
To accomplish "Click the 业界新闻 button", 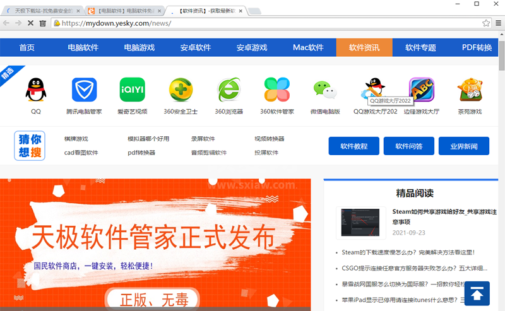I will [x=464, y=146].
